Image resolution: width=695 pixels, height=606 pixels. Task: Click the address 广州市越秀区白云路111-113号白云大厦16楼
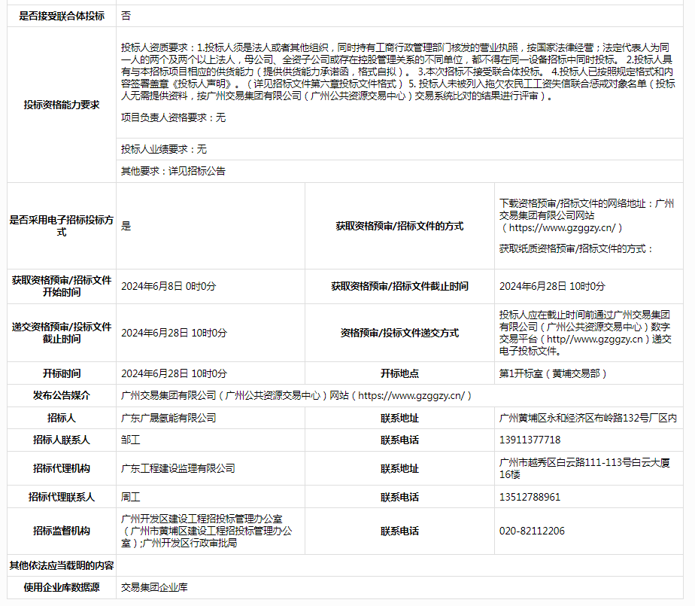584,468
